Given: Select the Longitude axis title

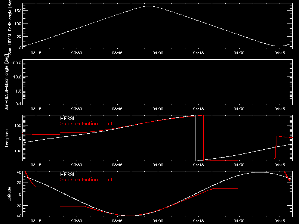Looking at the screenshot, I should (7, 138).
